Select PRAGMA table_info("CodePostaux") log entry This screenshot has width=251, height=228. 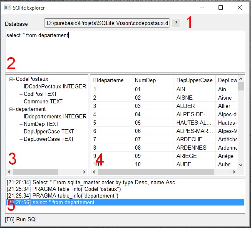coord(125,189)
